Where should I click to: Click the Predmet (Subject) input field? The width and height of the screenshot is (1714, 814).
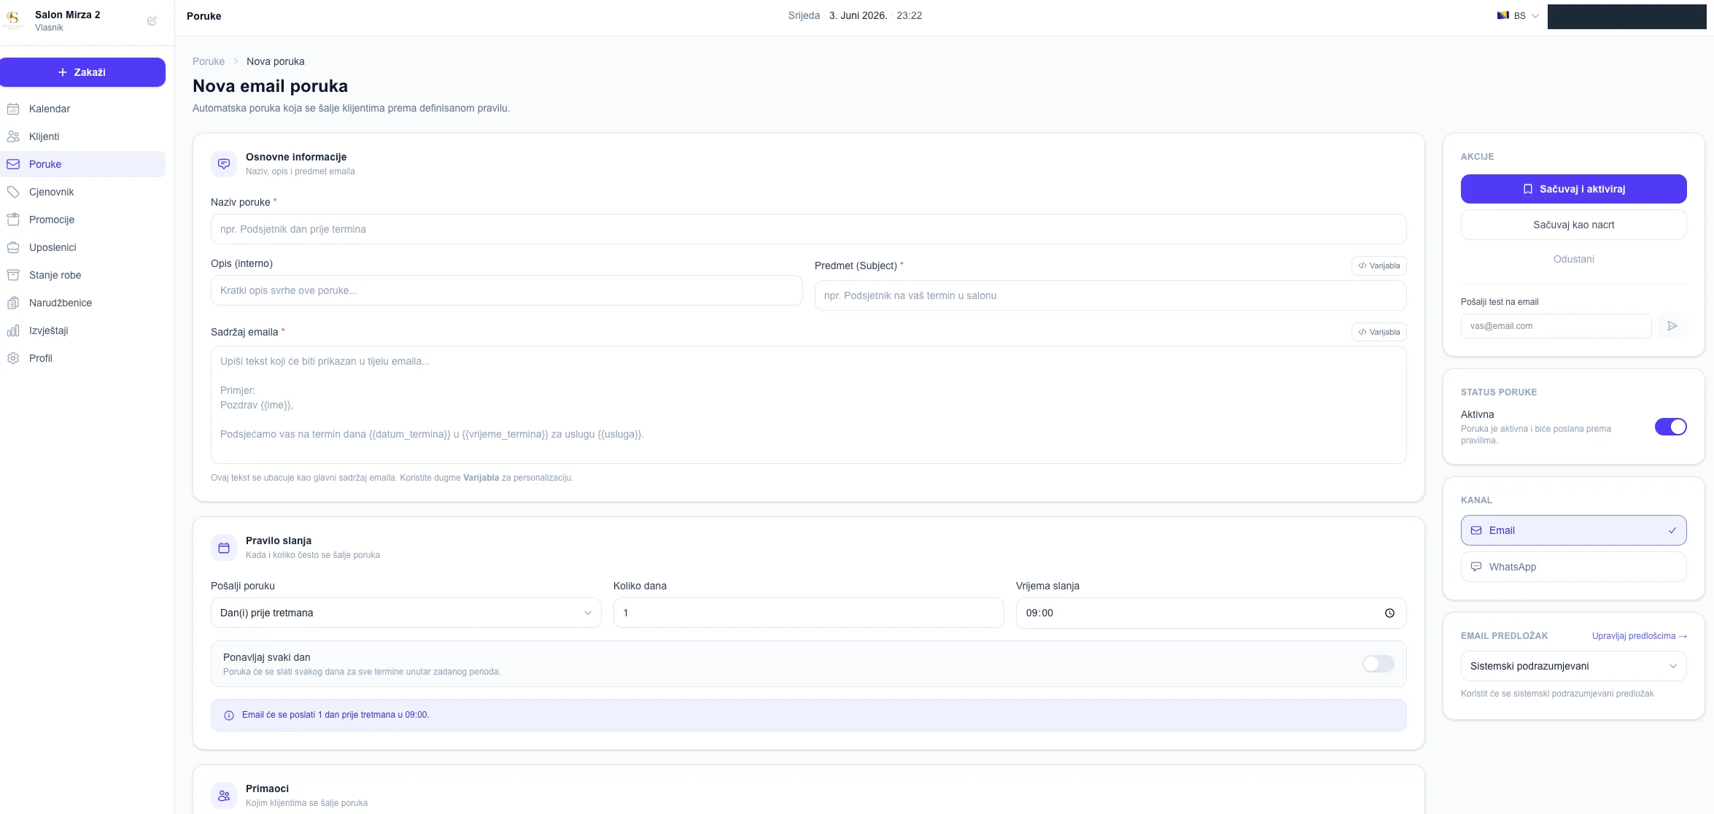[1110, 295]
